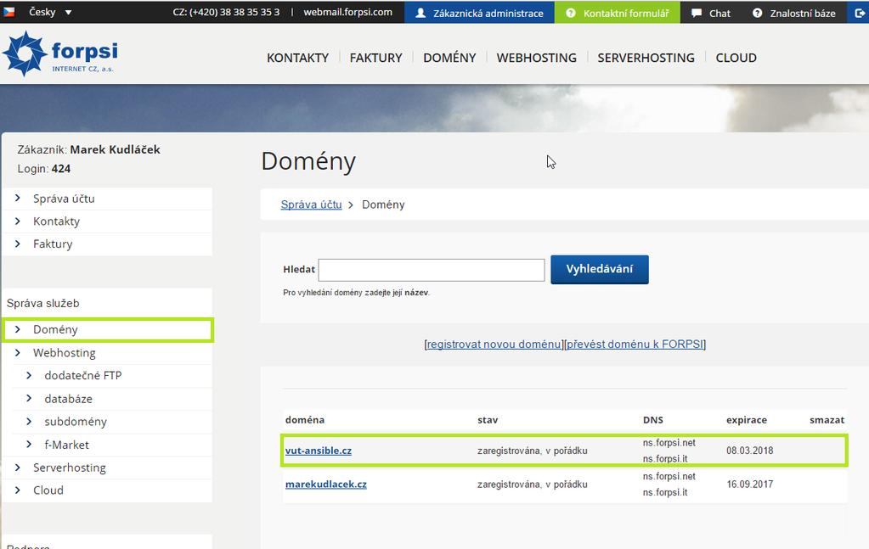Open the Znalostní báze knowledge base

pyautogui.click(x=803, y=14)
